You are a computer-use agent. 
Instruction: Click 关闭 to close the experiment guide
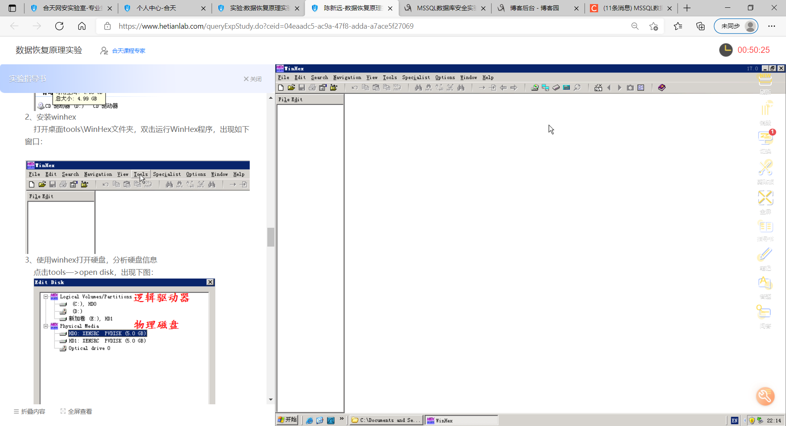click(x=253, y=79)
